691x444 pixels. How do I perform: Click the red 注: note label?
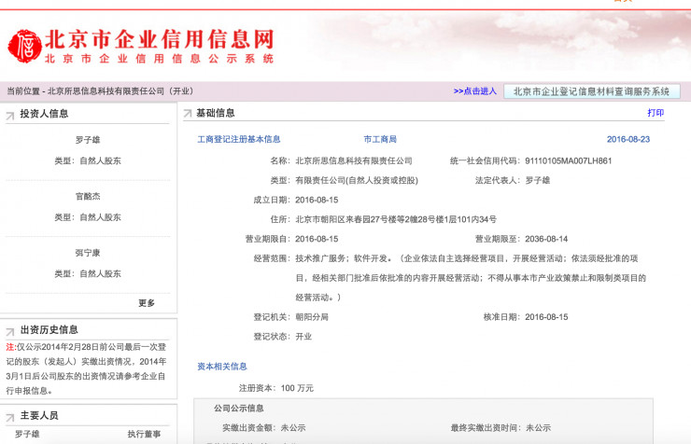[11, 347]
